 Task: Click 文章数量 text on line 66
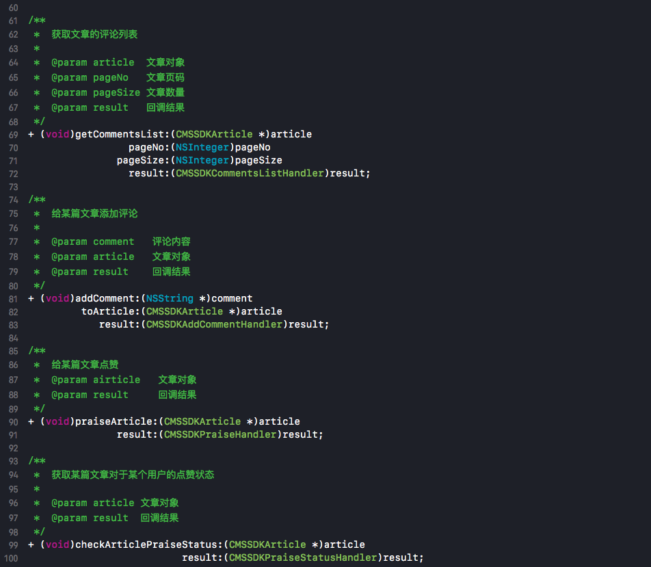165,92
